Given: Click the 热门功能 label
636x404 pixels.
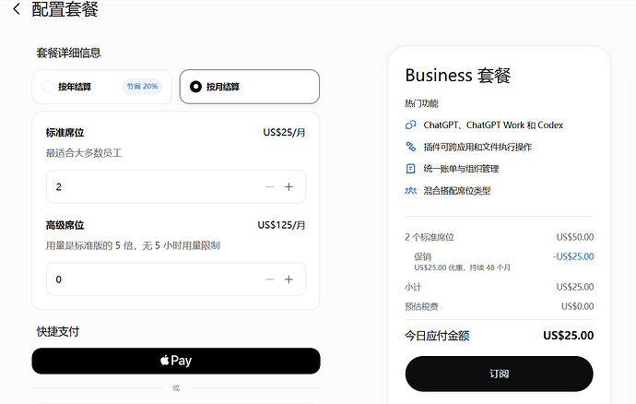Looking at the screenshot, I should (421, 103).
